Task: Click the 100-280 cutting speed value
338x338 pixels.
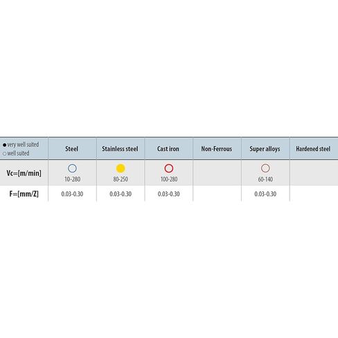Action: pyautogui.click(x=169, y=179)
